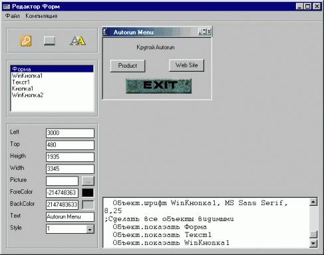Select Форма in the object list

[52, 69]
